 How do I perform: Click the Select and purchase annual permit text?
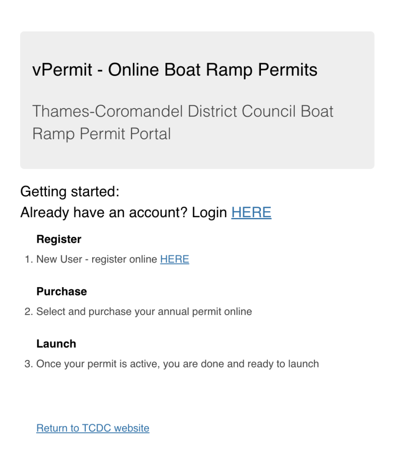click(x=144, y=311)
